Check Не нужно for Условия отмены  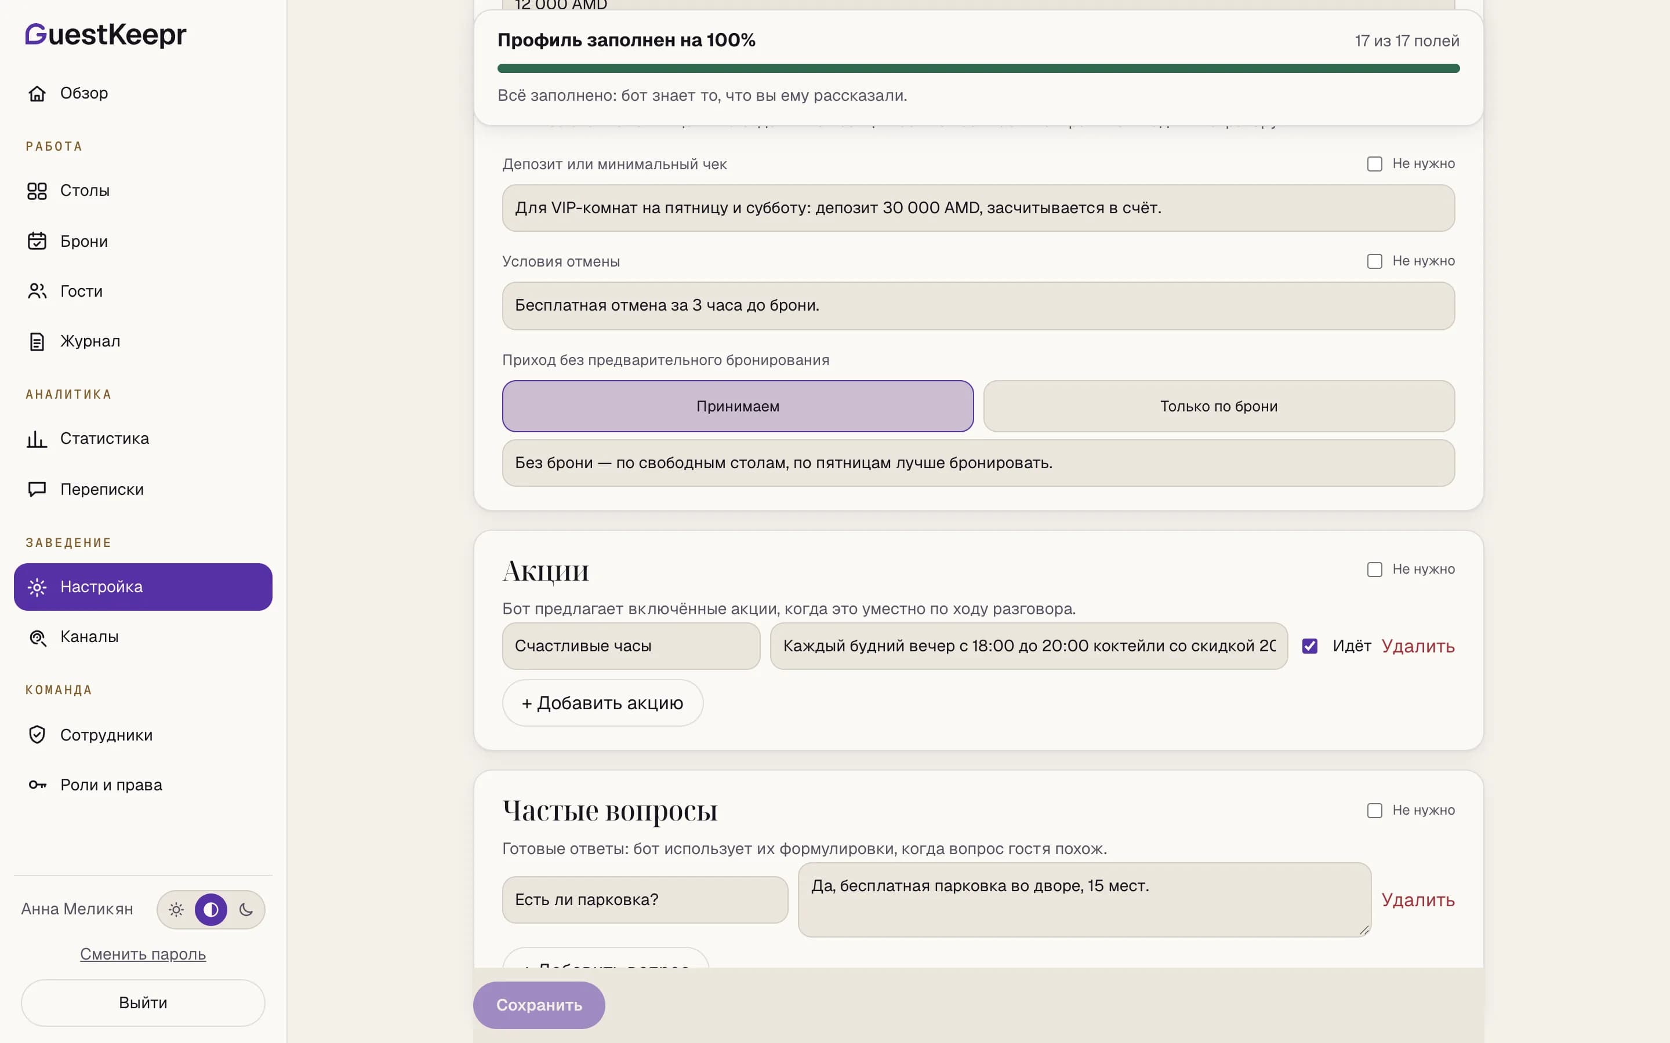tap(1375, 261)
